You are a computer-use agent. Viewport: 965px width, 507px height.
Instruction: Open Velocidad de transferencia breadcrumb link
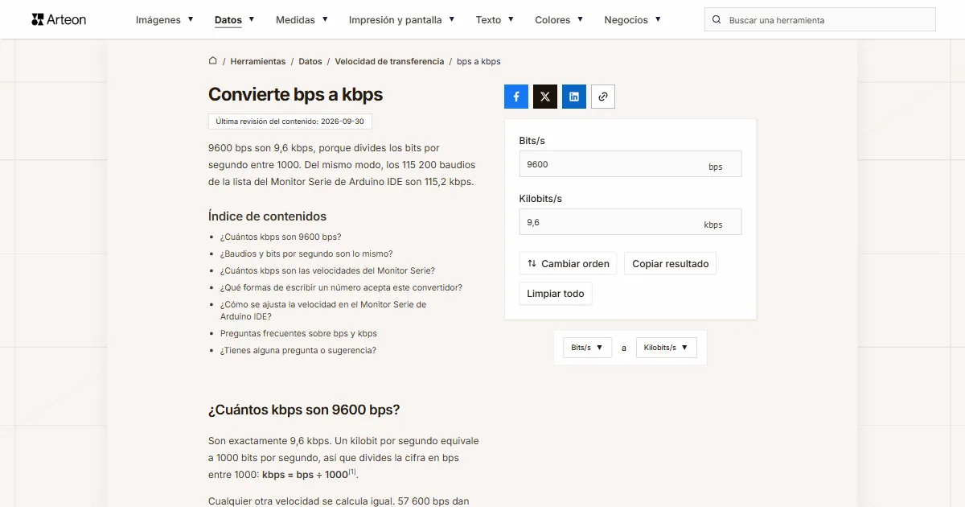pyautogui.click(x=389, y=61)
